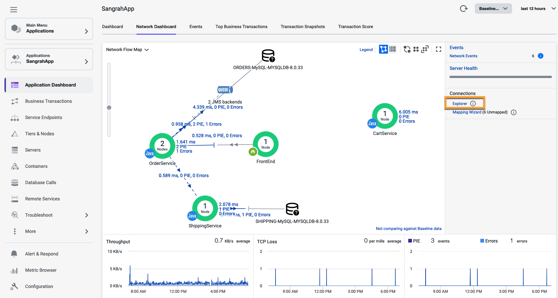Open the Connections Explorer link
Viewport: 558px width, 298px height.
coord(460,104)
